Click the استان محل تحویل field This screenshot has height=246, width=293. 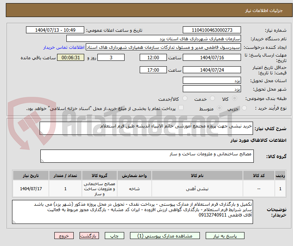[x=212, y=80]
